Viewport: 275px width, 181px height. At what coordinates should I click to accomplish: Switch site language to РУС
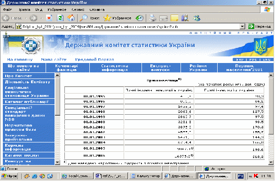point(253,60)
